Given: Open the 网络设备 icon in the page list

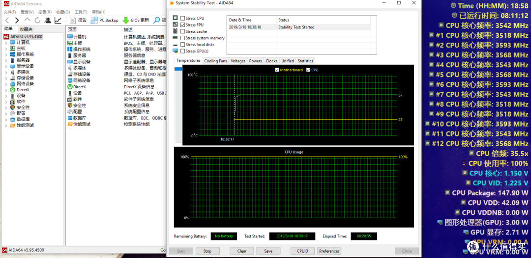Looking at the screenshot, I should point(70,80).
